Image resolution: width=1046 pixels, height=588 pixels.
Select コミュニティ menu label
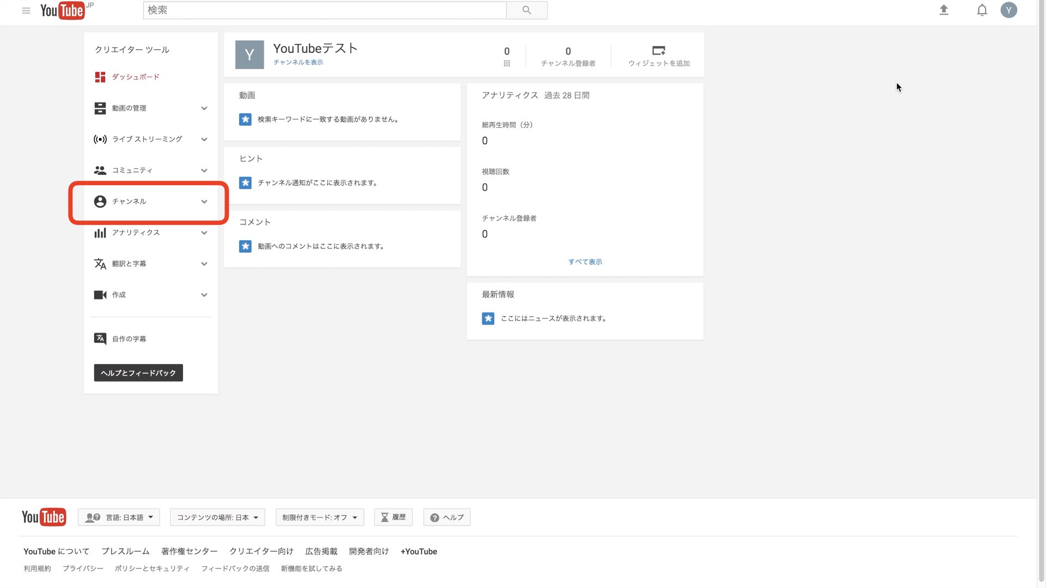point(132,170)
